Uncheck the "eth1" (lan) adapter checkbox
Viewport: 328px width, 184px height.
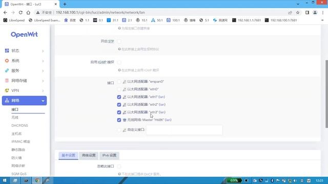coord(119,97)
